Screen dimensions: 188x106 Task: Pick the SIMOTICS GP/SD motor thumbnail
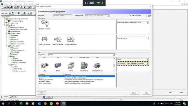pyautogui.click(x=97, y=65)
